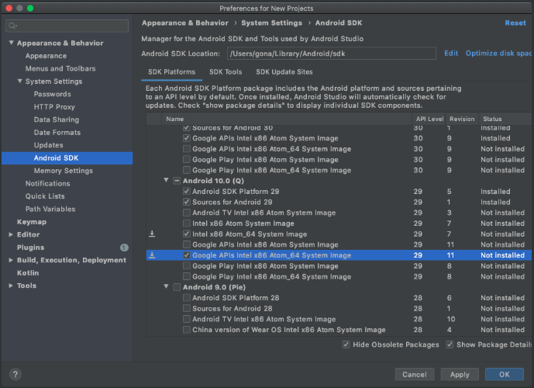Check Android 9.0 (Pie) group checkbox
Screen dimensions: 534x388
tap(177, 287)
